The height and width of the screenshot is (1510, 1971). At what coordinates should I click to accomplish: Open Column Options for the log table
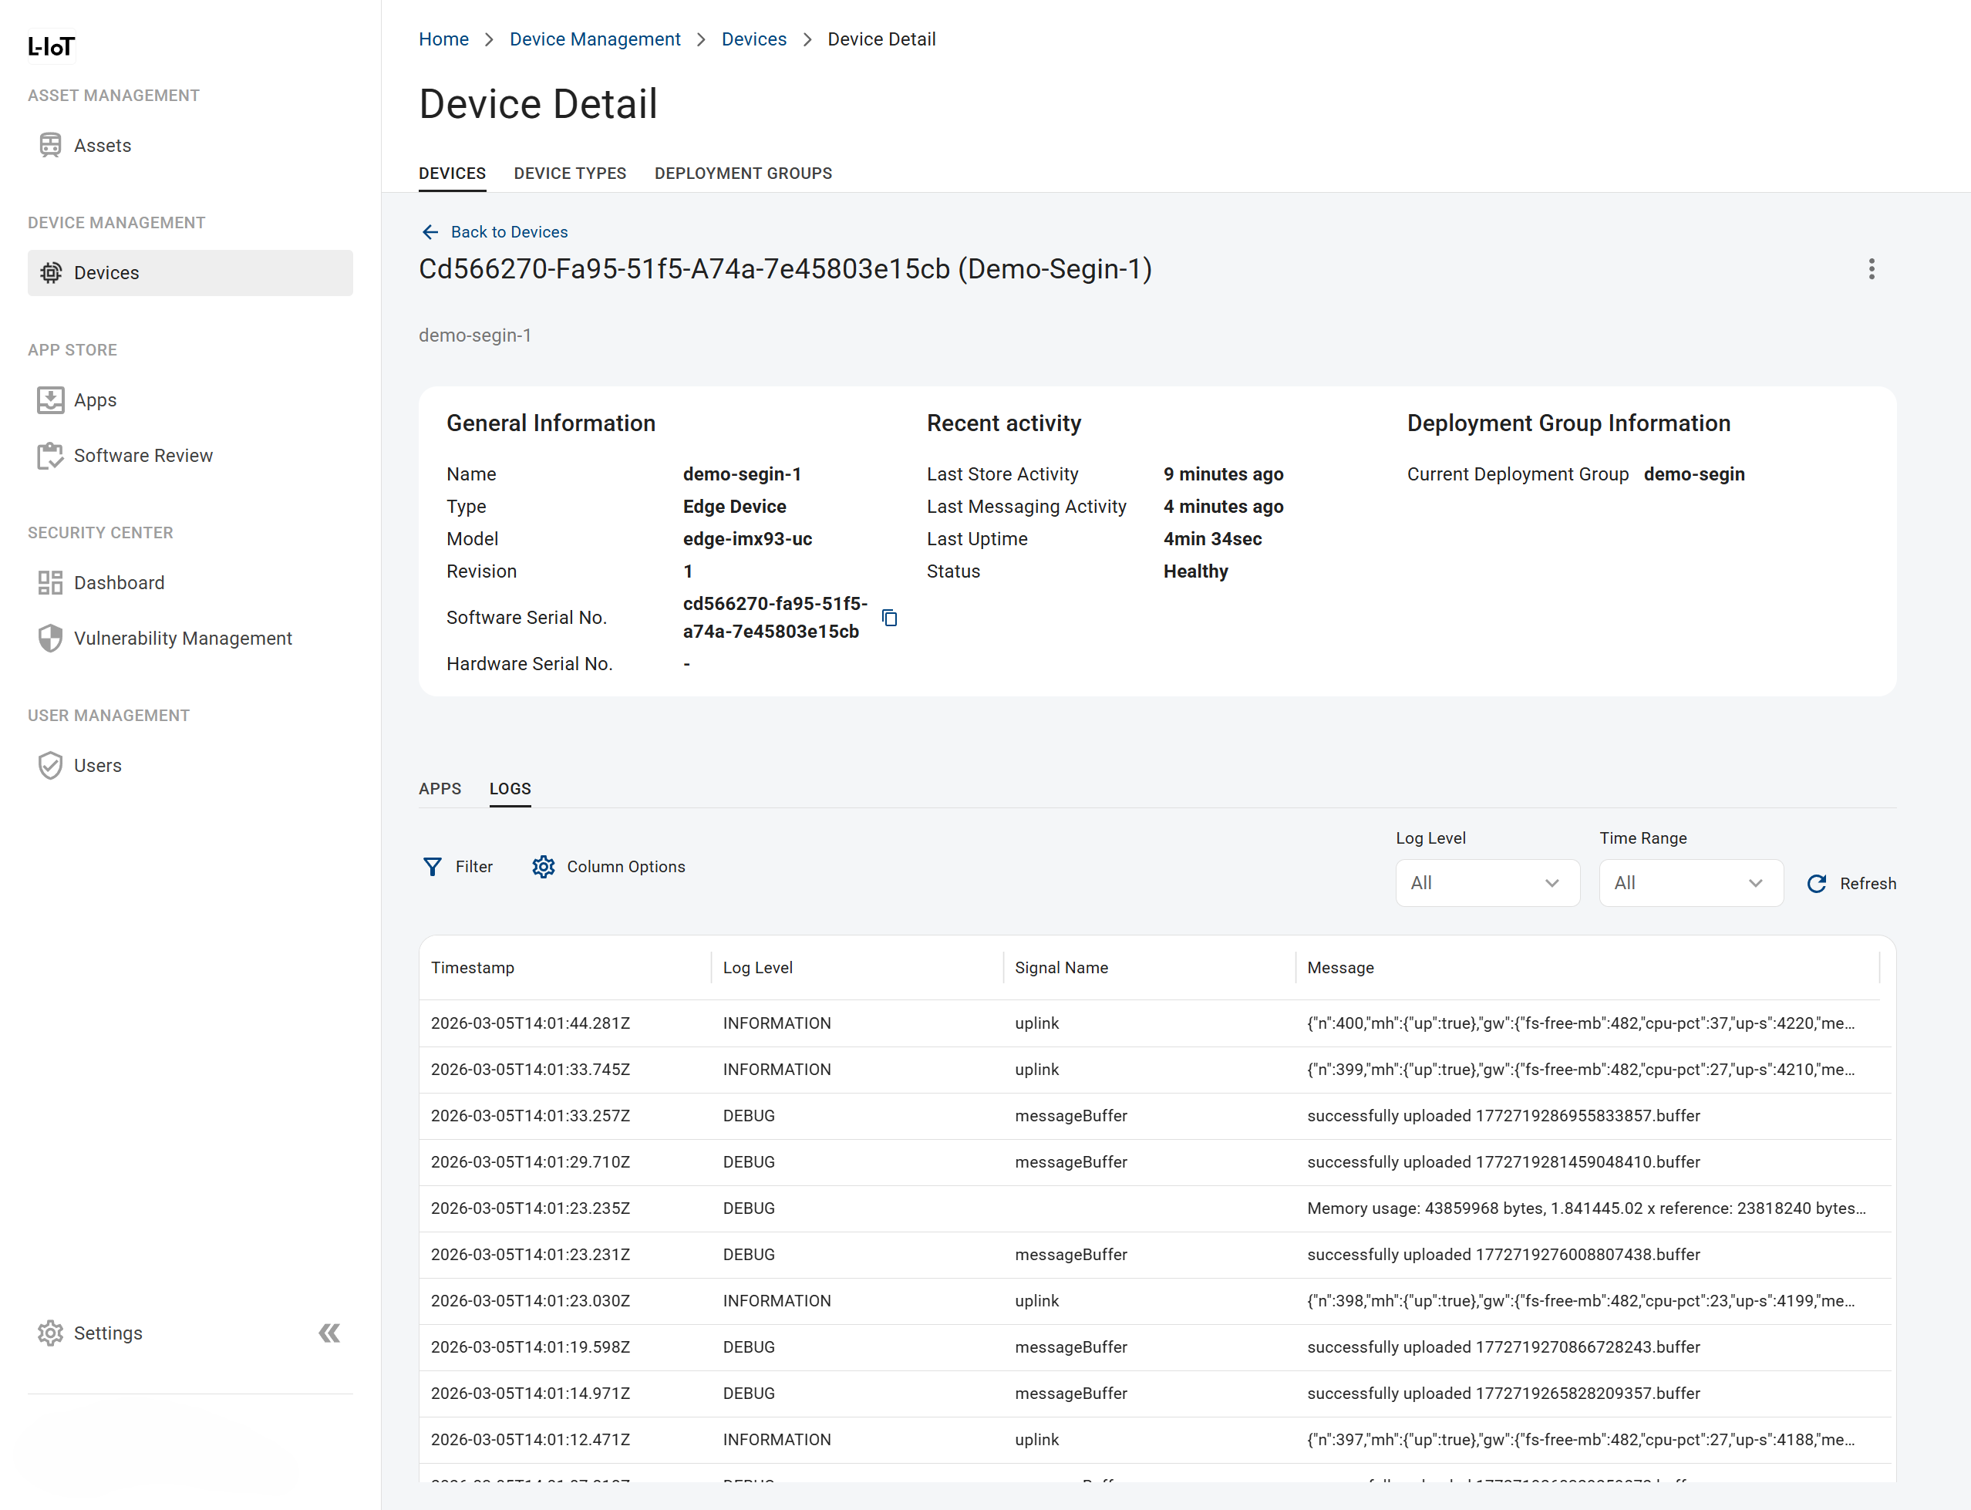[x=608, y=867]
